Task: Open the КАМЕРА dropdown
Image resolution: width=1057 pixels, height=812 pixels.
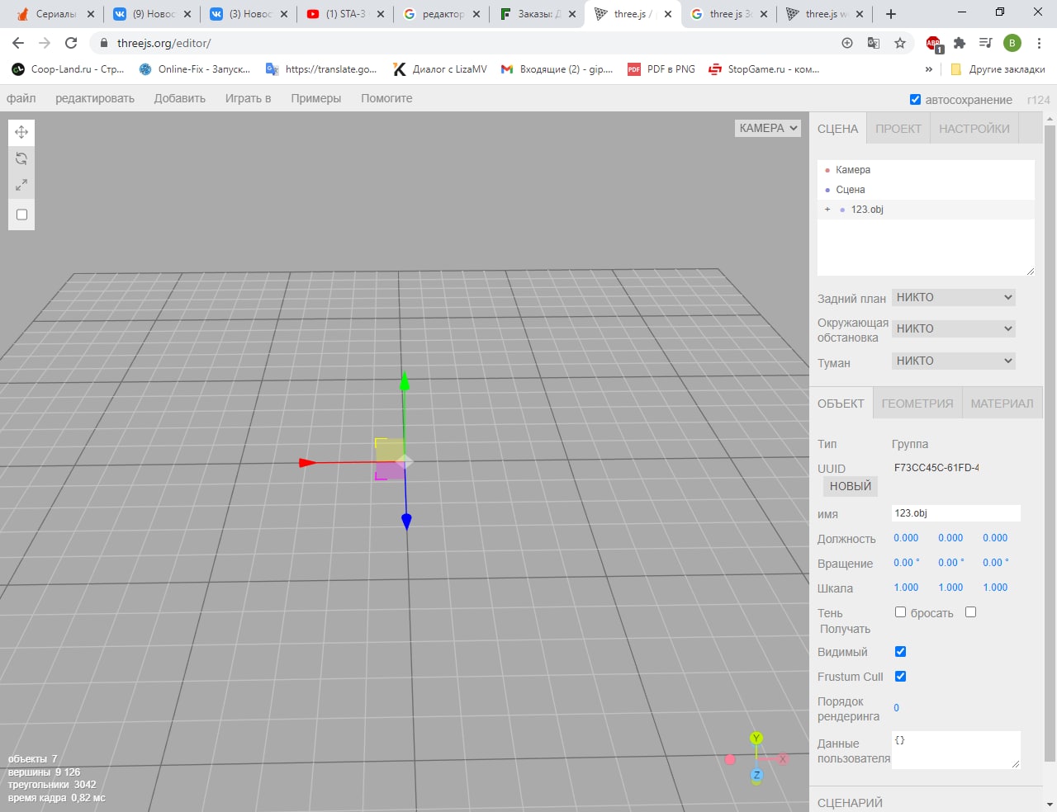Action: (768, 128)
